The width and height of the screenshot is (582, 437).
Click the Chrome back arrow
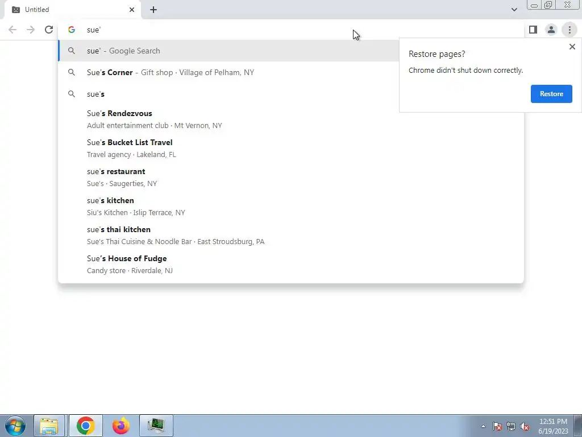pos(13,30)
